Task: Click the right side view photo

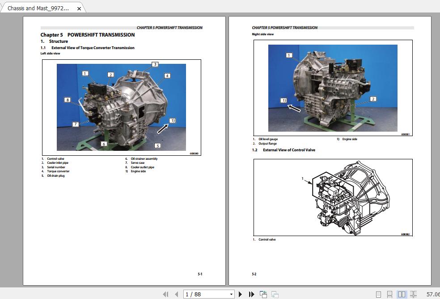Action: 333,88
